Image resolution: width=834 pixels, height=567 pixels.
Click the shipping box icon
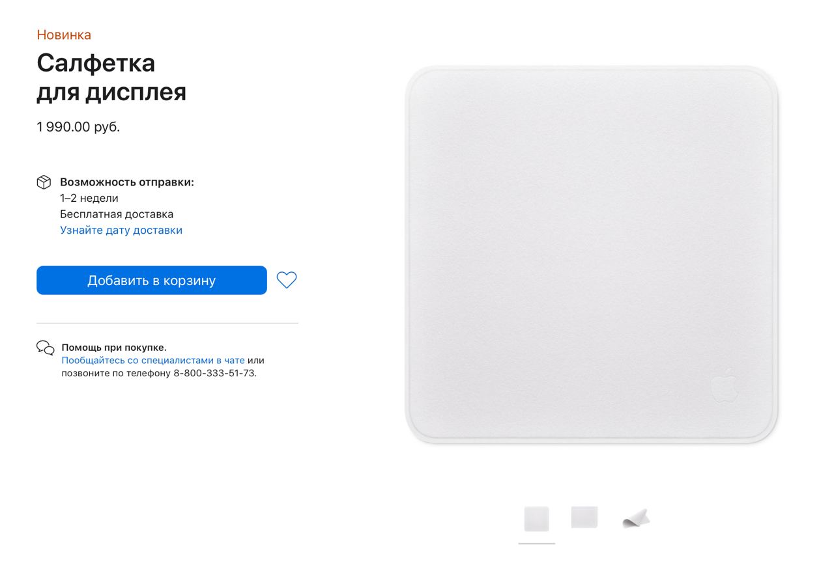coord(44,182)
